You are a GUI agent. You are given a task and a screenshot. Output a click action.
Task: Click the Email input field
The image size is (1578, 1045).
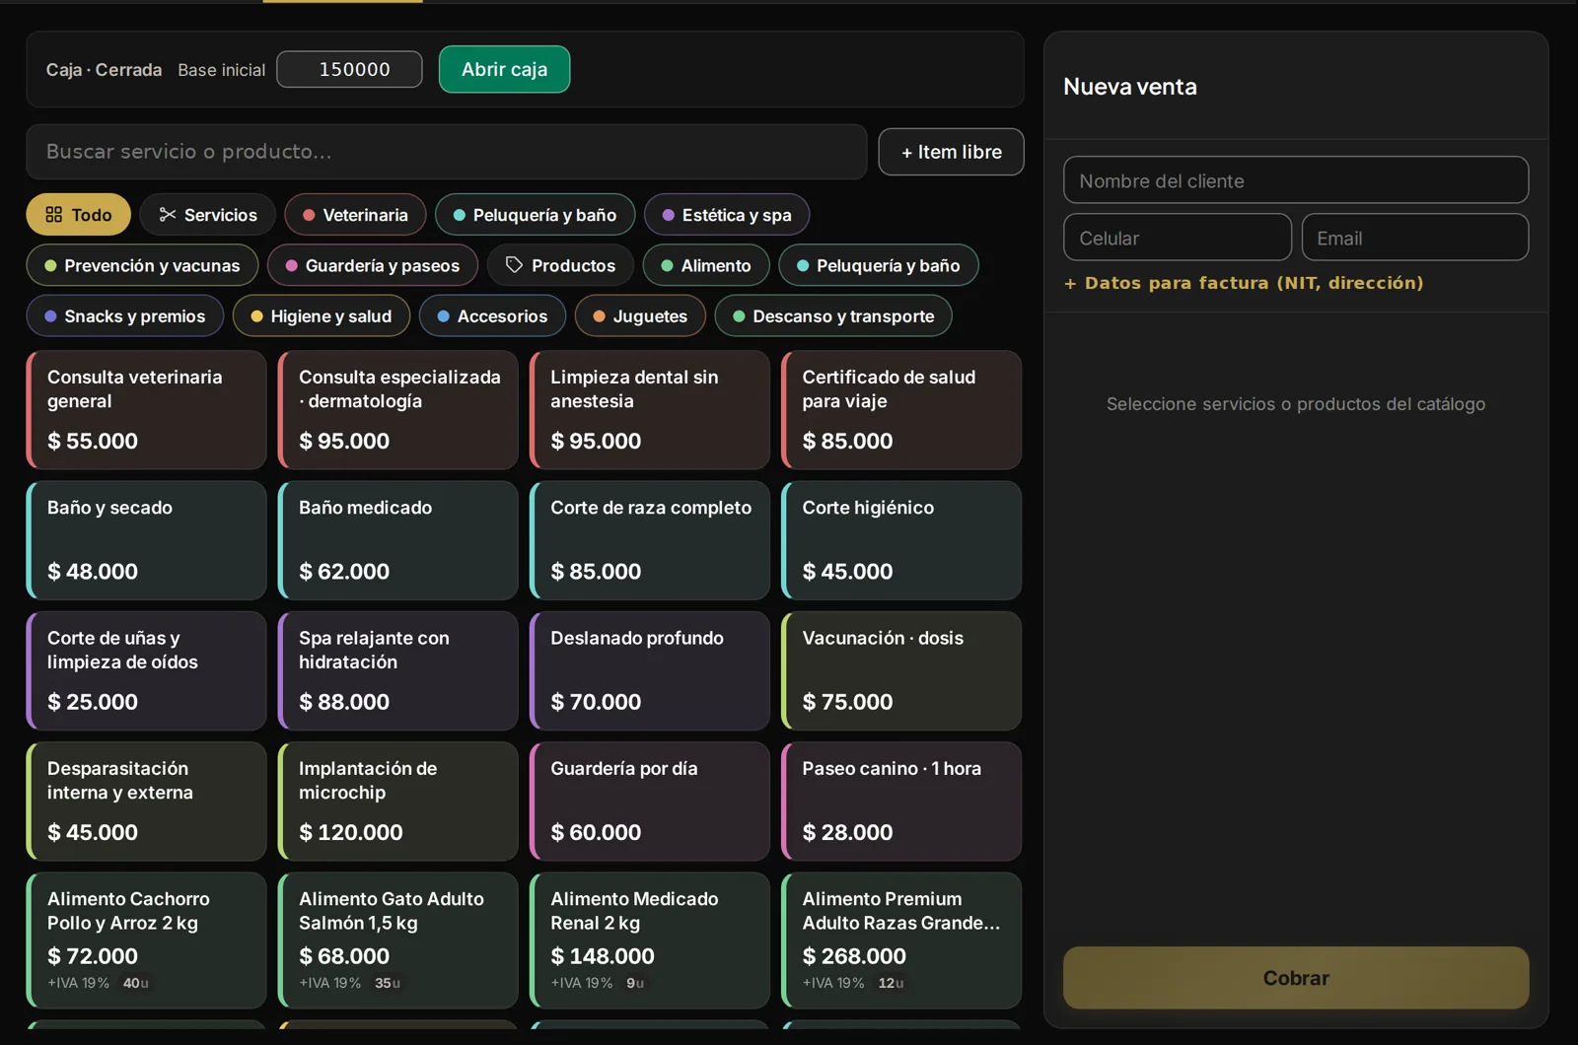(x=1415, y=238)
